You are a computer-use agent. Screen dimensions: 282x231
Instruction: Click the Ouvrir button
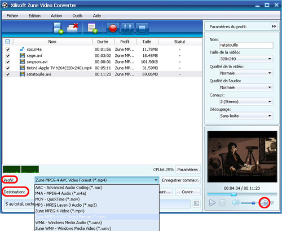tap(187, 192)
